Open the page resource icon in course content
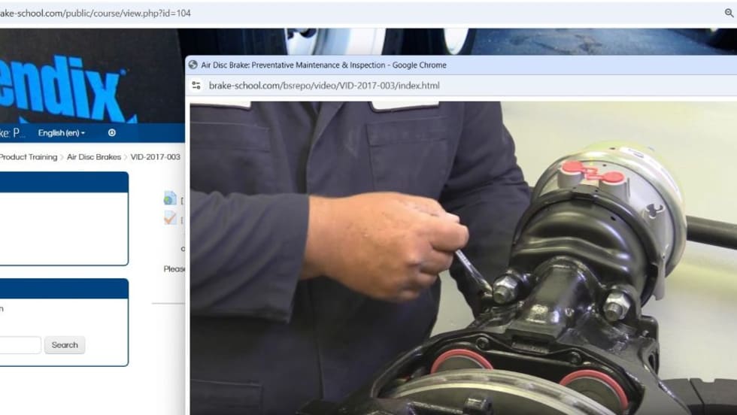This screenshot has width=737, height=415. pos(170,198)
